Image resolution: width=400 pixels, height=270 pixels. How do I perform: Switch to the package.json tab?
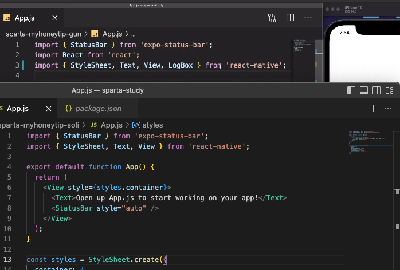97,109
